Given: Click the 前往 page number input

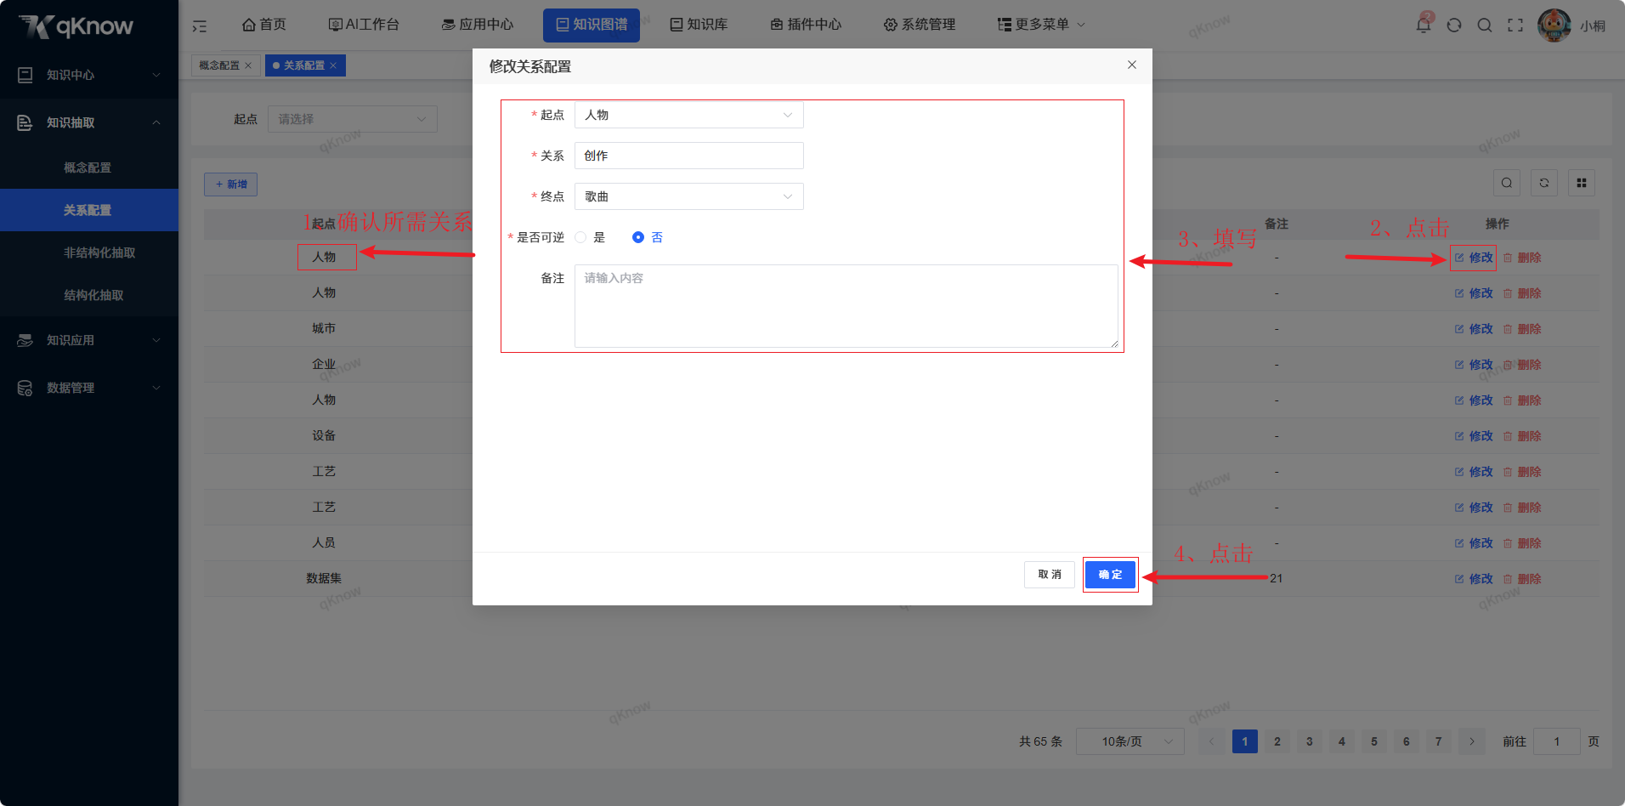Looking at the screenshot, I should pyautogui.click(x=1557, y=741).
